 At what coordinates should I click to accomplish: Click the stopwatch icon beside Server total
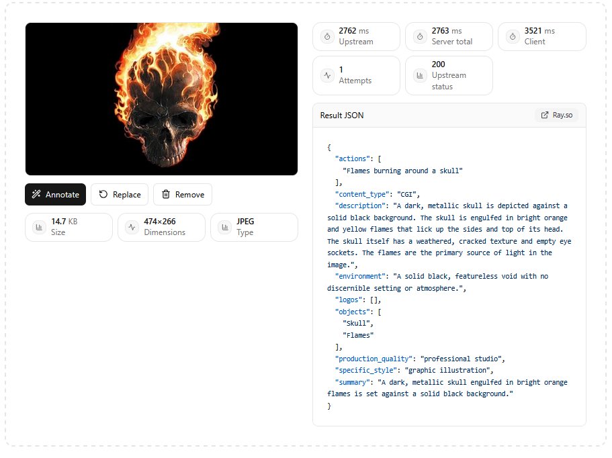(x=420, y=36)
